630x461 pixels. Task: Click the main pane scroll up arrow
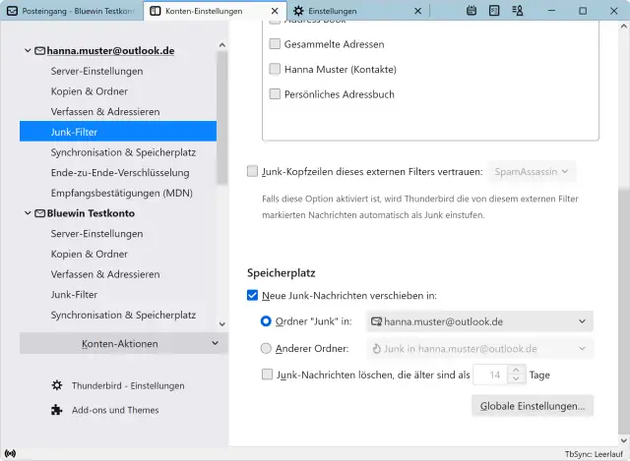point(623,27)
